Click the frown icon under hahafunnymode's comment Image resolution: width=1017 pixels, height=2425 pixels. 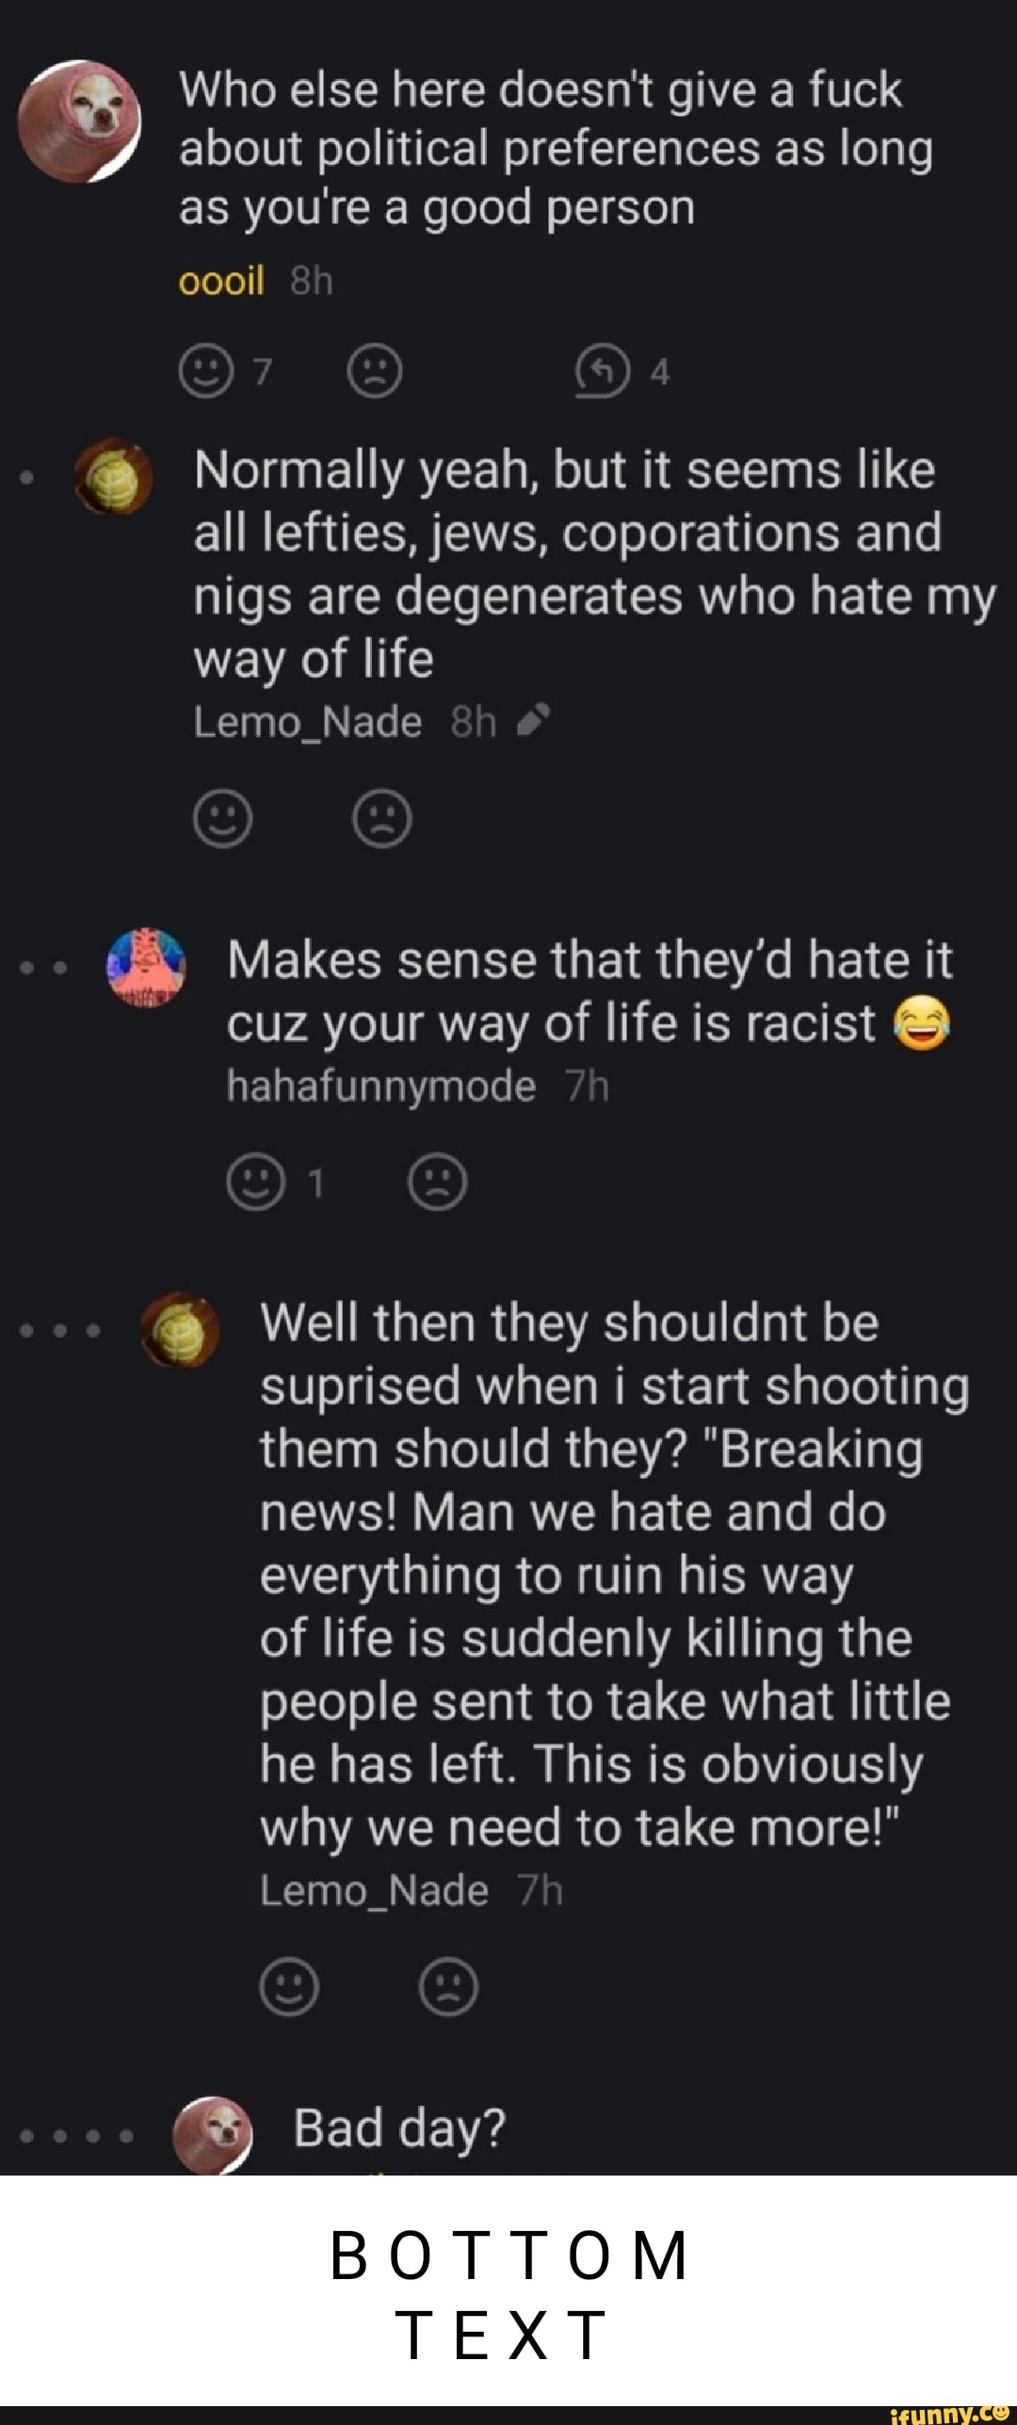coord(437,1181)
